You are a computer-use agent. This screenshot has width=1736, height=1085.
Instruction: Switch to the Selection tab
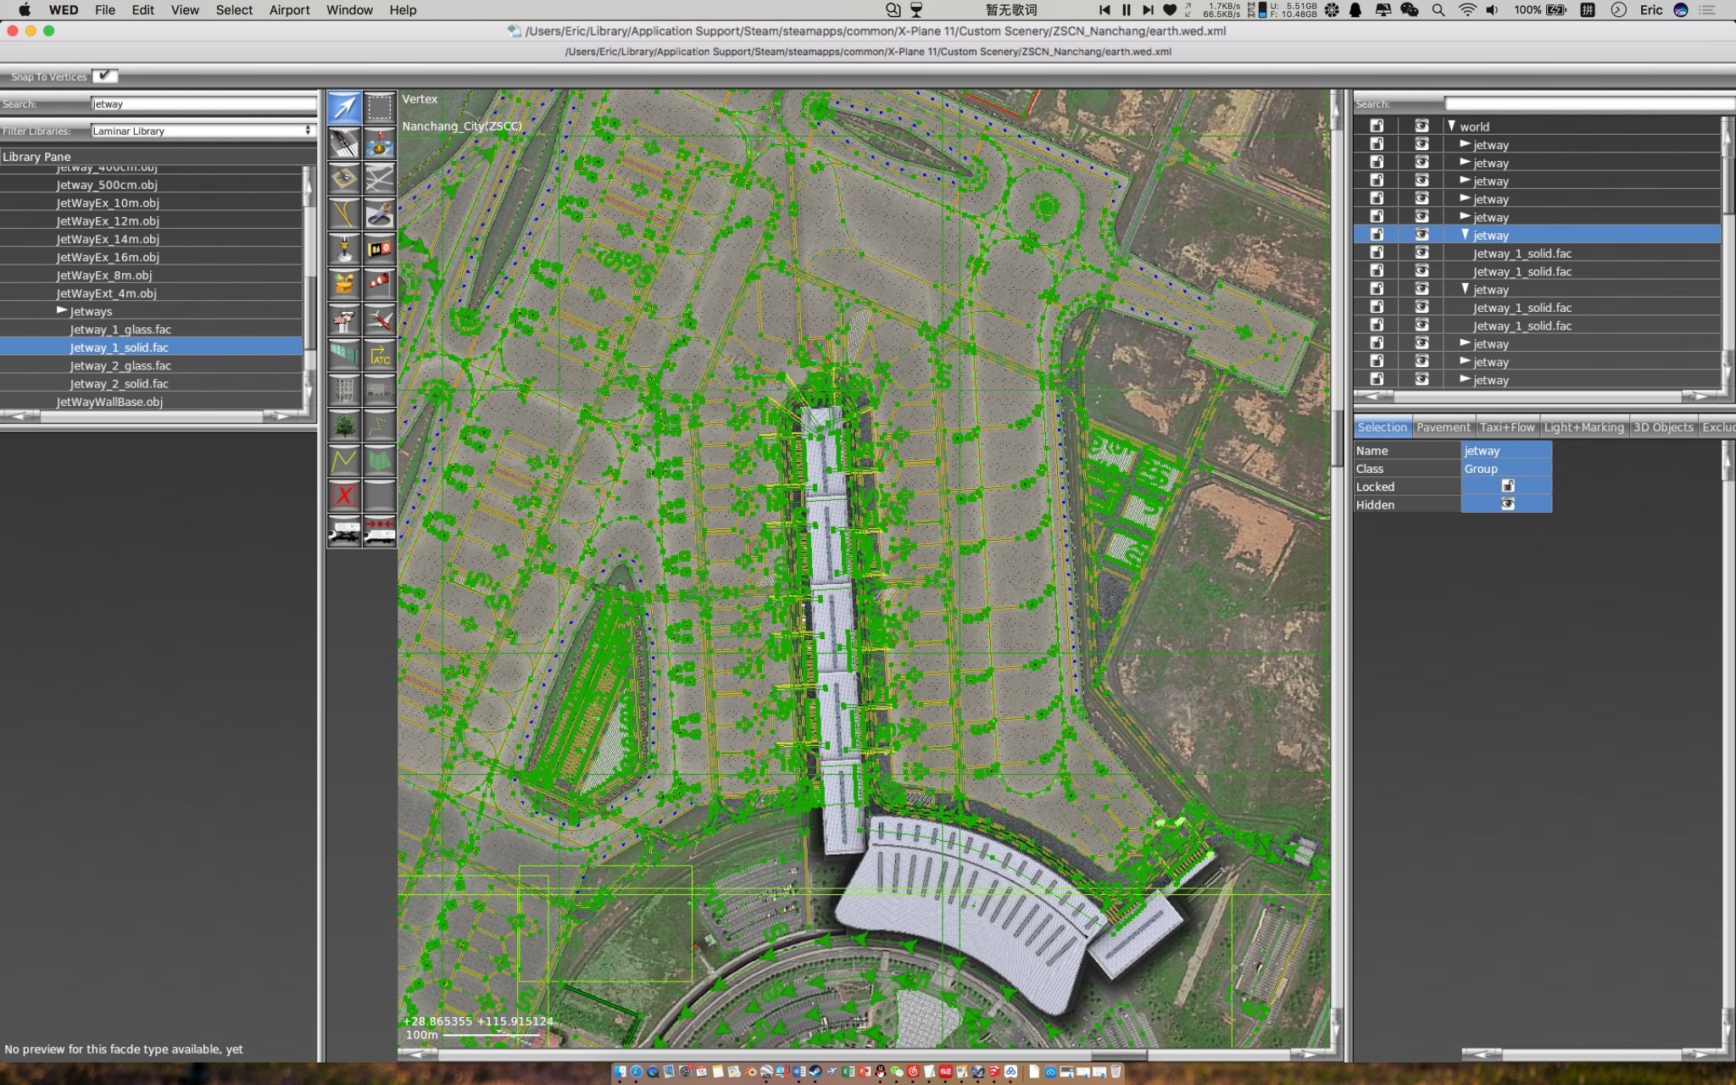pyautogui.click(x=1382, y=427)
